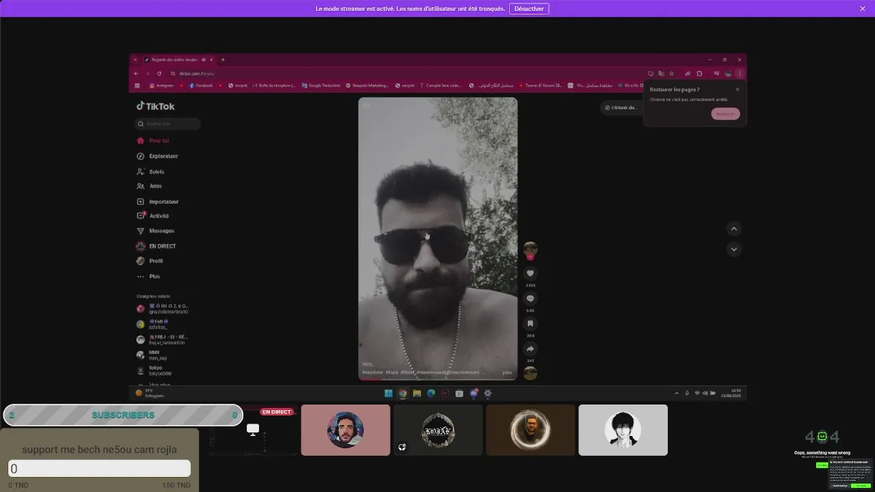Open Importateur upload page

(157, 202)
